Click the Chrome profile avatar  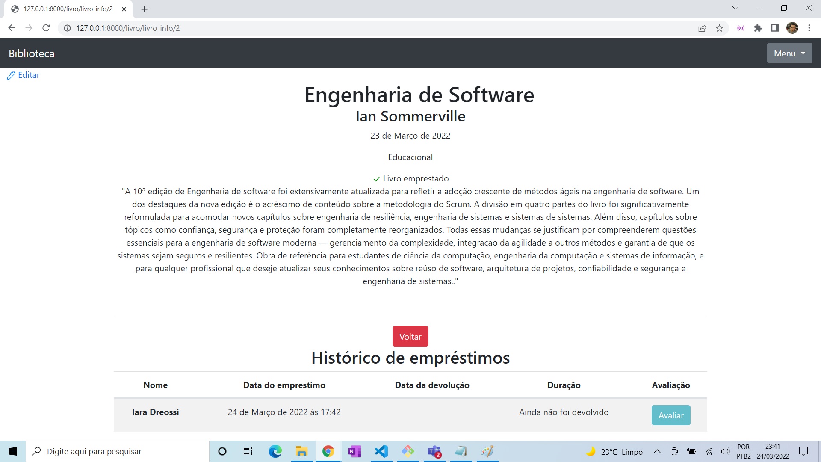click(x=792, y=28)
